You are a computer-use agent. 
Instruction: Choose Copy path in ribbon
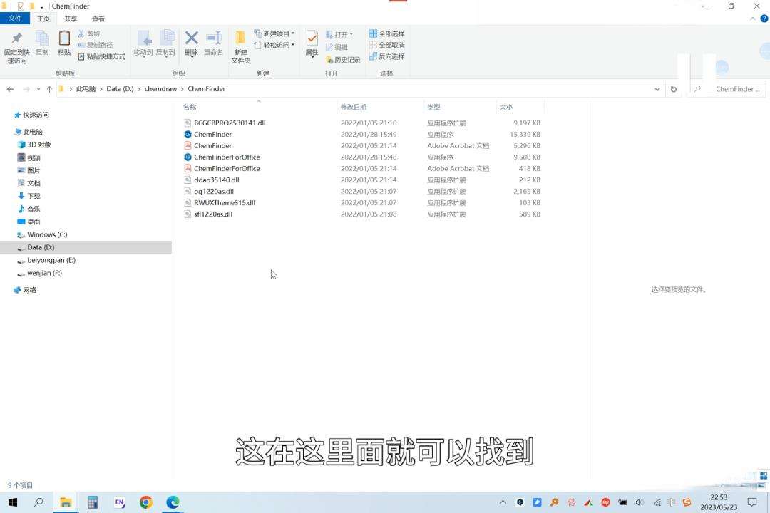(x=96, y=45)
